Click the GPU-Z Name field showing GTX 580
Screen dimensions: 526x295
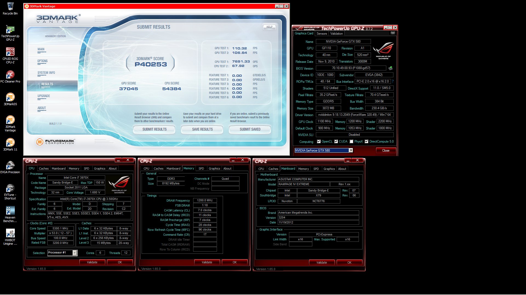343,42
